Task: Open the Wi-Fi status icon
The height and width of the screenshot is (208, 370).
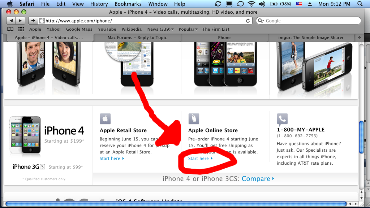Action: [251, 4]
